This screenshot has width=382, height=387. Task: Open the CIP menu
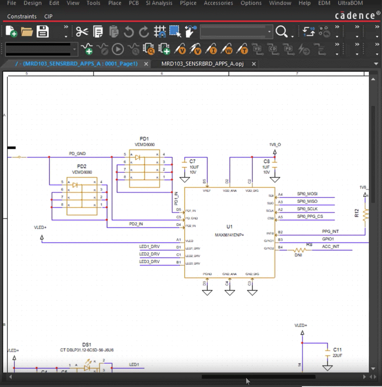pyautogui.click(x=49, y=16)
